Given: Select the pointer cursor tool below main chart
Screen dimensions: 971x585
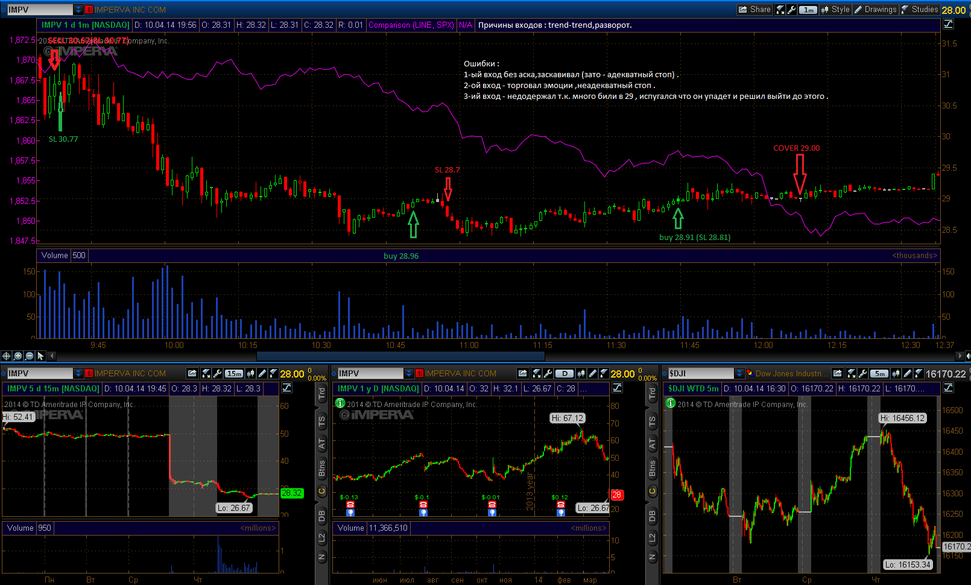Looking at the screenshot, I should [x=40, y=356].
